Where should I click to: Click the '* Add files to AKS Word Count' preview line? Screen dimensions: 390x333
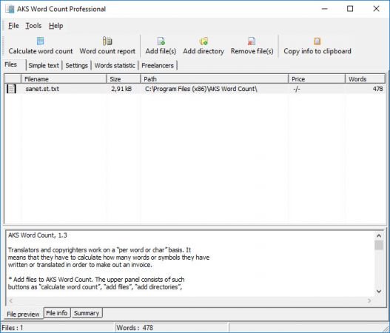pyautogui.click(x=96, y=280)
